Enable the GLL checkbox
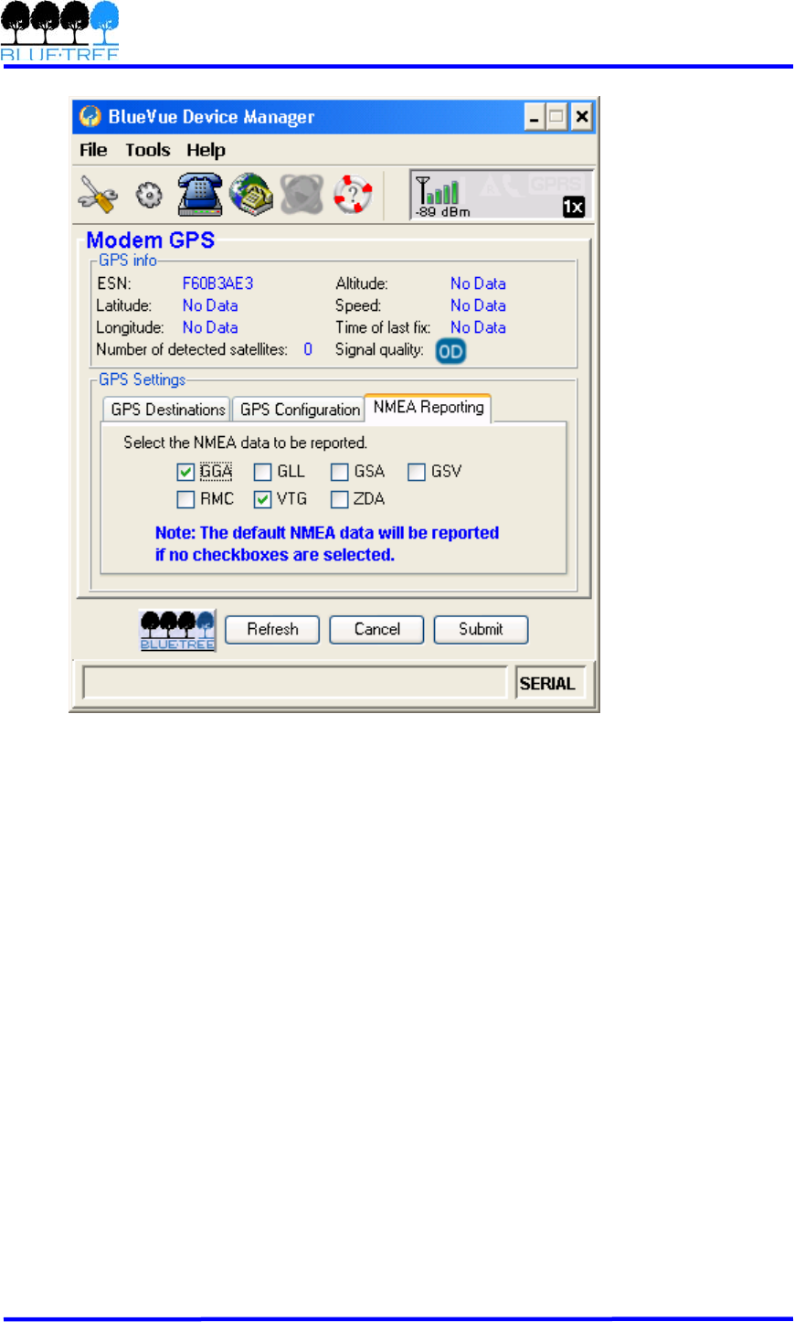 point(262,472)
